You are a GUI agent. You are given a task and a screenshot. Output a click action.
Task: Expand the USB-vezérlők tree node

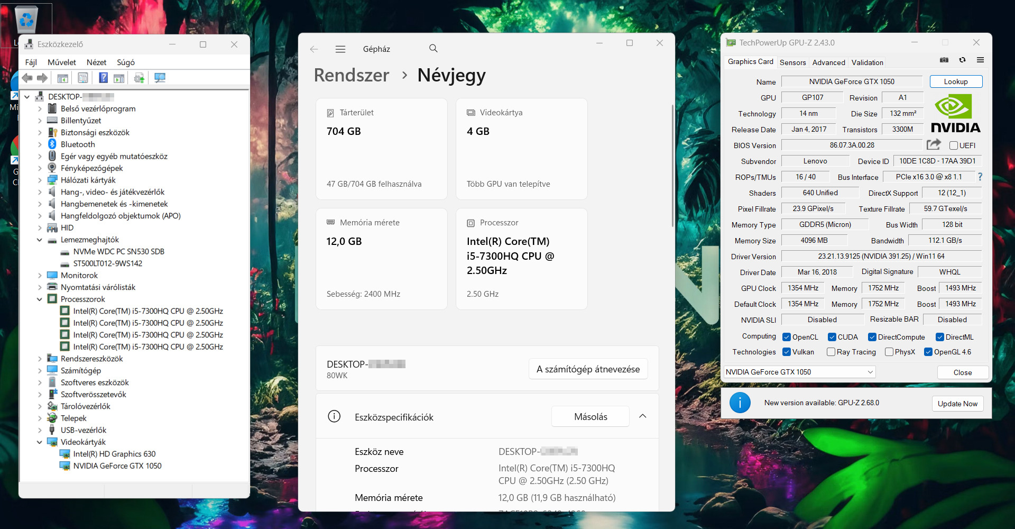(40, 430)
